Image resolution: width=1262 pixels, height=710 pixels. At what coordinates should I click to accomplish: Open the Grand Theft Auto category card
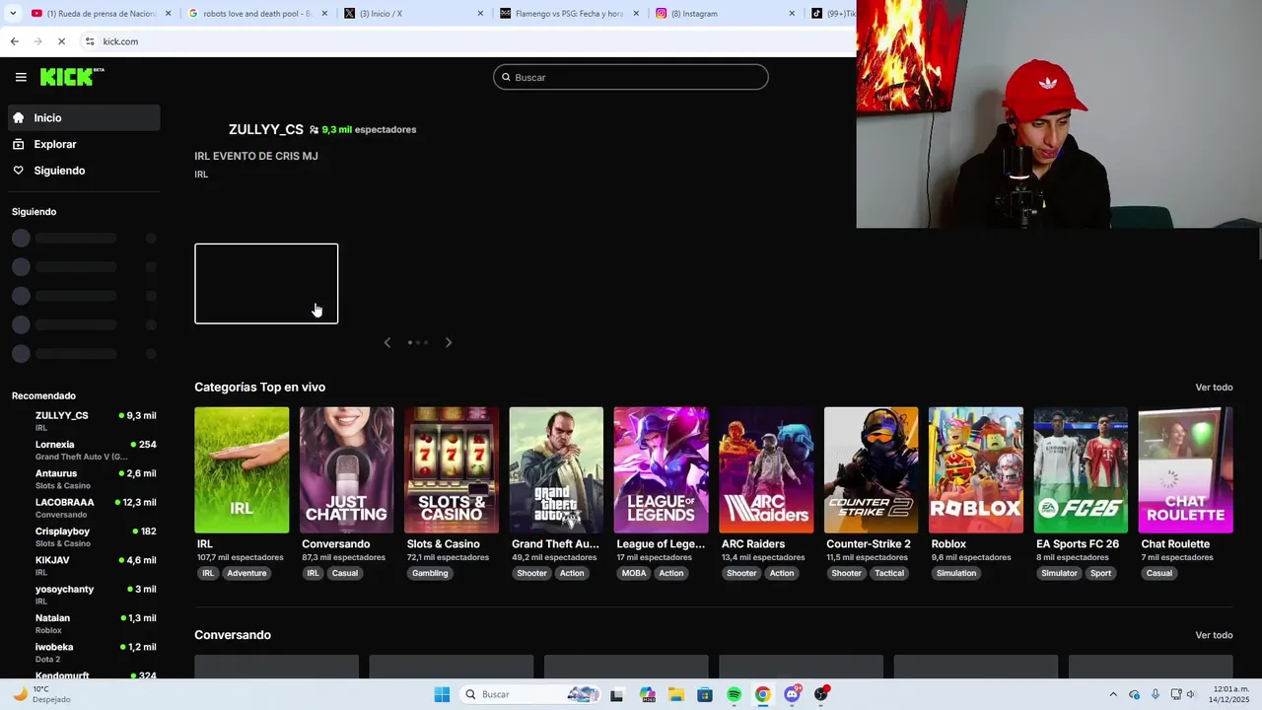click(x=556, y=470)
